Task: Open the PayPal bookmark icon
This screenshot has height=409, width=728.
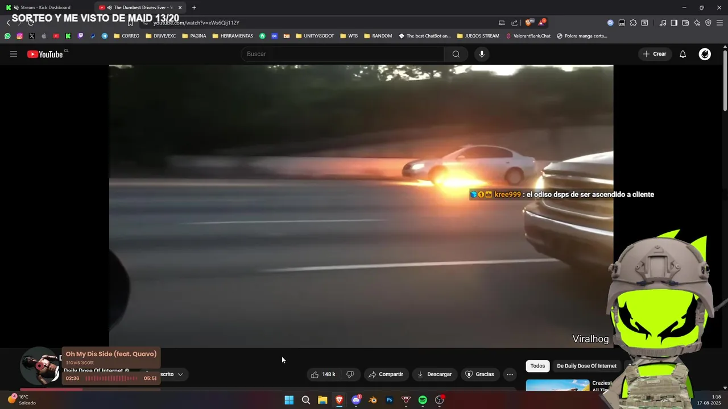Action: coord(93,36)
